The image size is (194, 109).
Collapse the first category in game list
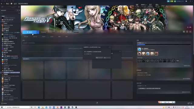(x=1, y=16)
